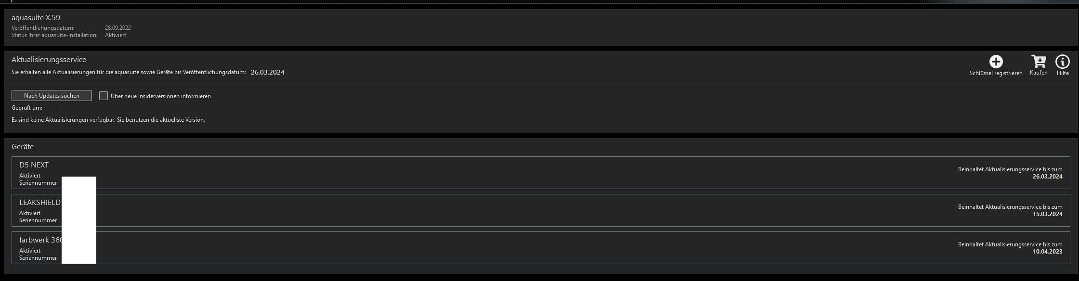Click the LEAKSHIELD expiry date 15.03.2024

click(x=1047, y=214)
